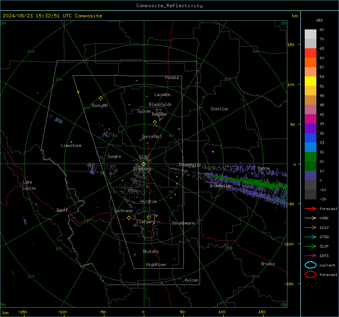
Task: Click the green 31JP arrow legend icon
Action: 310,246
